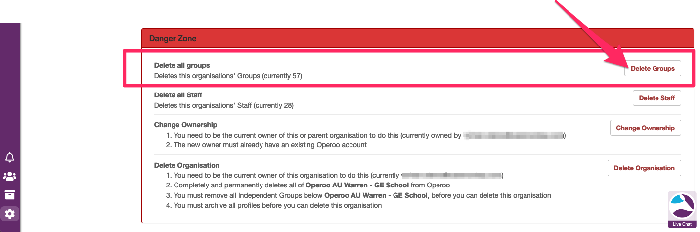This screenshot has height=232, width=700.
Task: Open the archive box sidebar icon
Action: [10, 194]
